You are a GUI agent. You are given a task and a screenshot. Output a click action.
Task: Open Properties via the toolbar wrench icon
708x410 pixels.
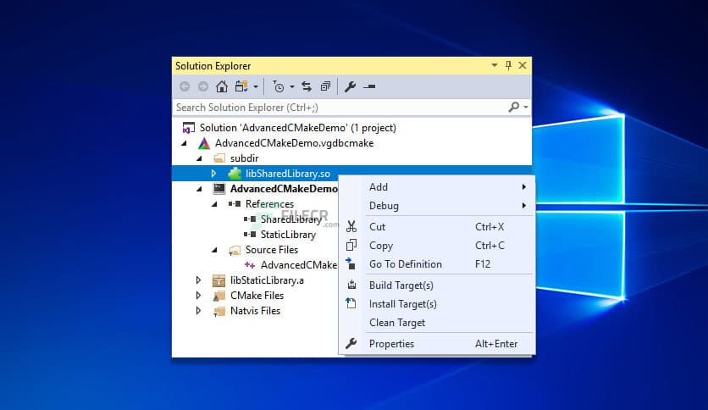(x=350, y=86)
